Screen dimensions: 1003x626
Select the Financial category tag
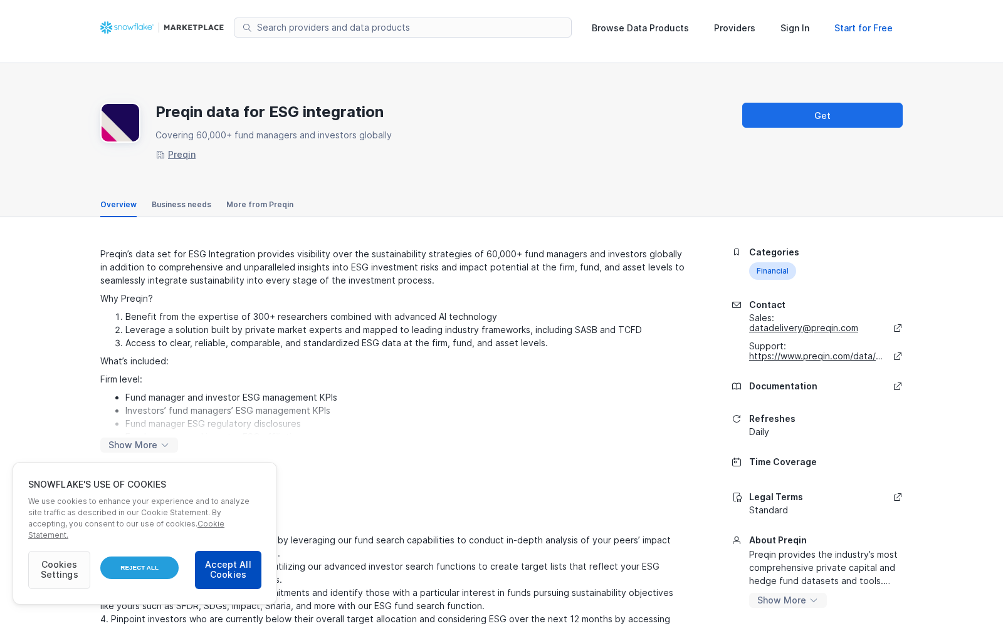772,271
